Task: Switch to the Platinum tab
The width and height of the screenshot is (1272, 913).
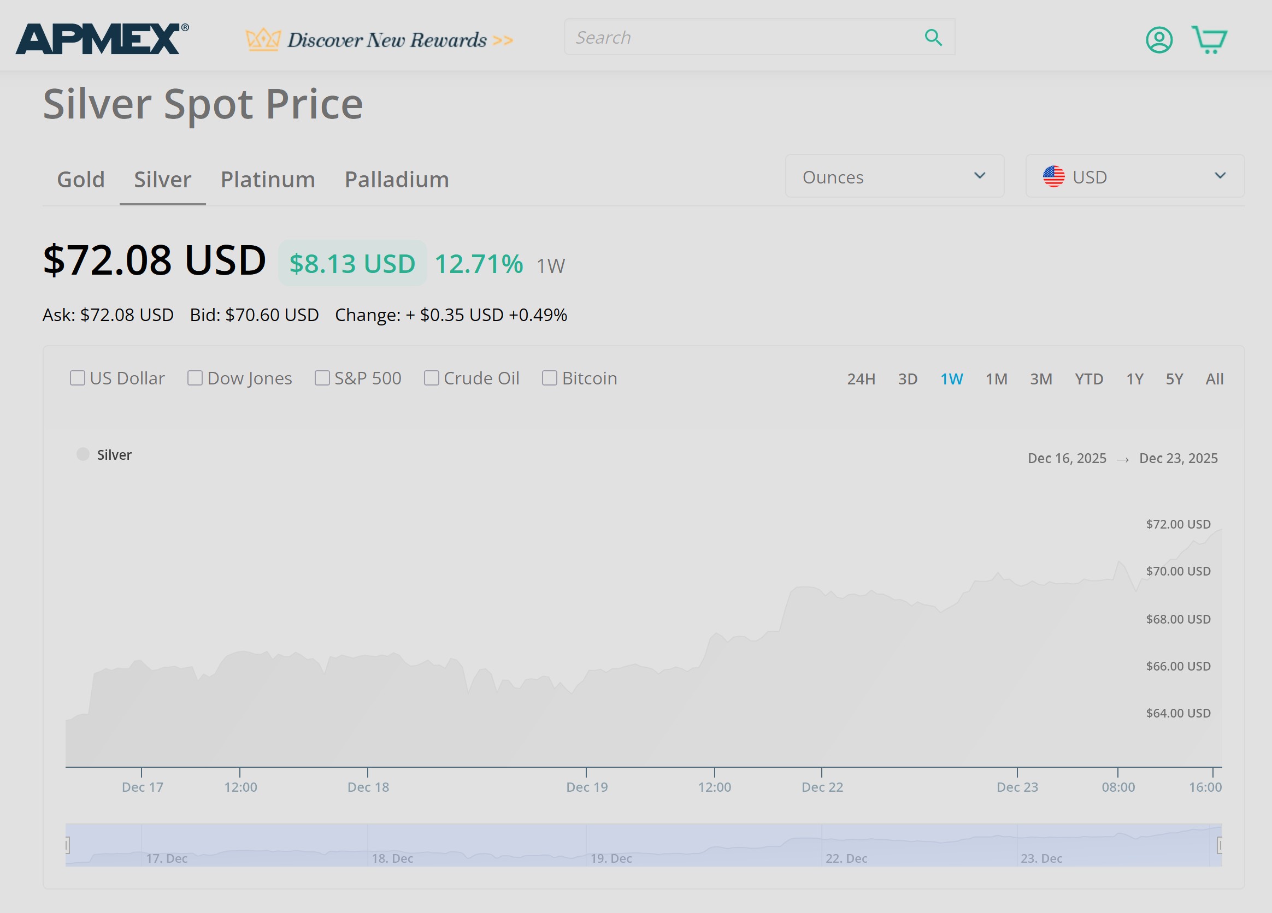Action: point(268,179)
